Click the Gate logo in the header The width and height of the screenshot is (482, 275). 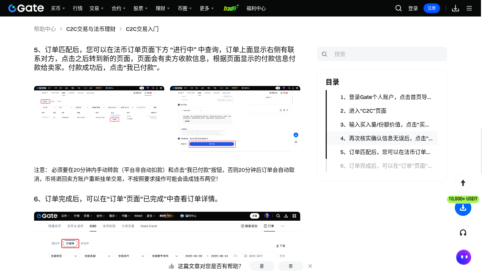pyautogui.click(x=26, y=8)
